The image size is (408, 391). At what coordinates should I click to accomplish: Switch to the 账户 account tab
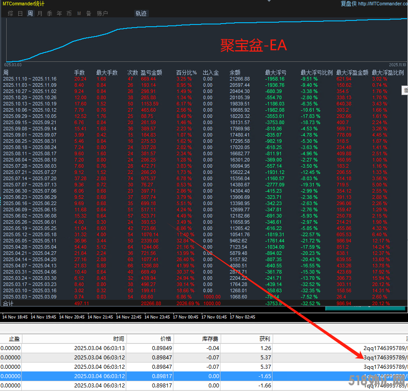(x=102, y=13)
